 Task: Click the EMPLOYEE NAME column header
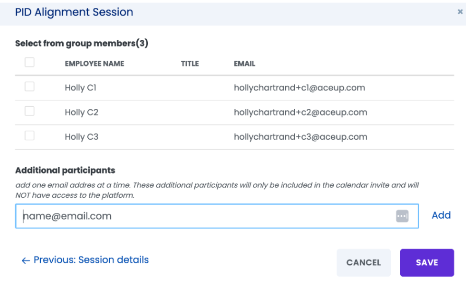[95, 64]
